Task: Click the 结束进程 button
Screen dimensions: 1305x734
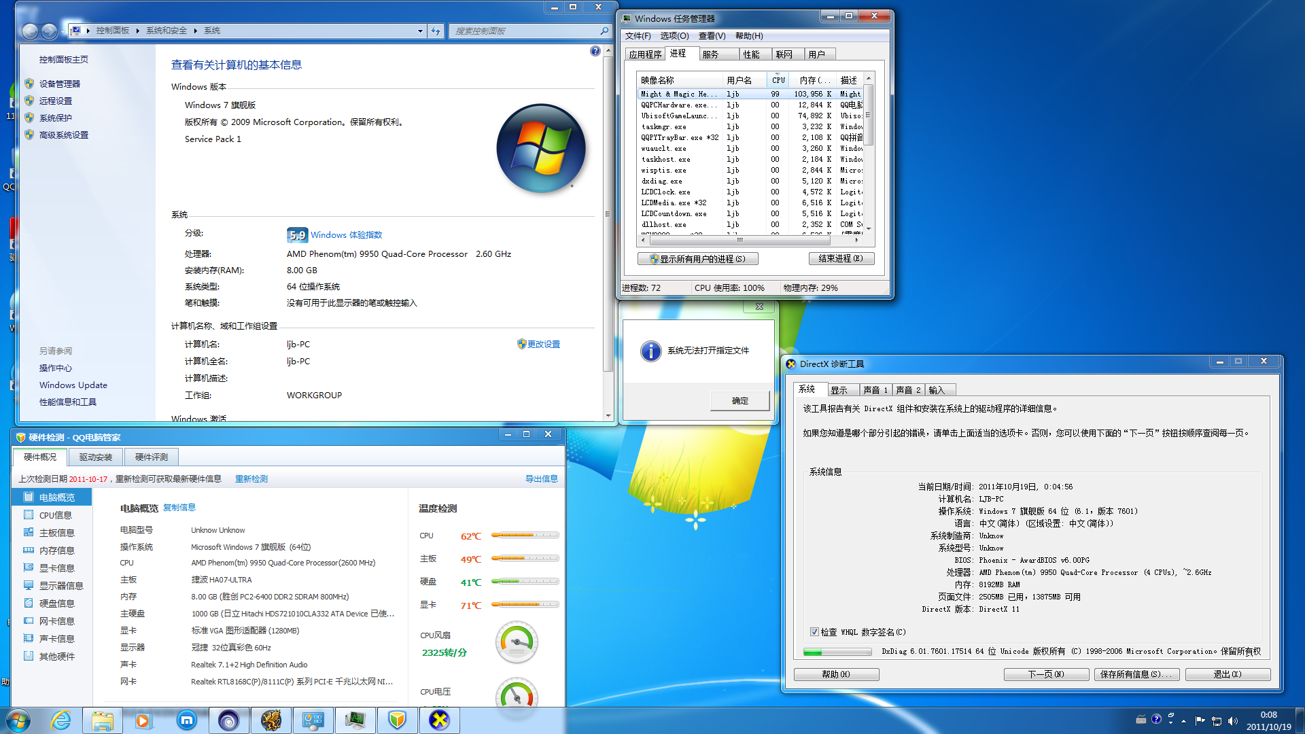Action: tap(840, 258)
